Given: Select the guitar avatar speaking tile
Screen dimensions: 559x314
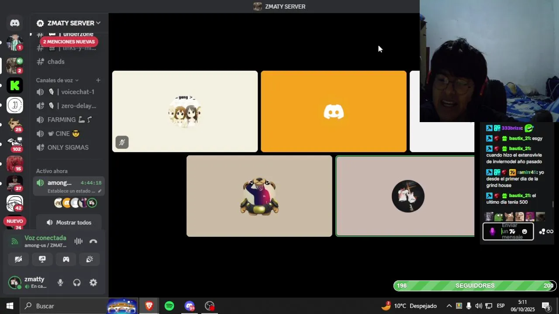Looking at the screenshot, I should pos(405,196).
